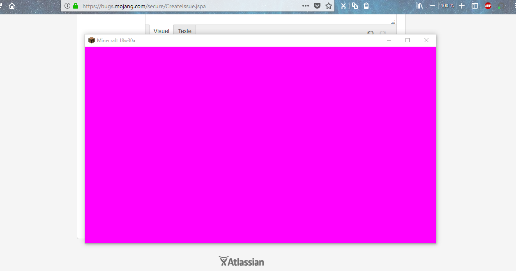The image size is (516, 271).
Task: Click the green secure connection padlock
Action: click(76, 6)
